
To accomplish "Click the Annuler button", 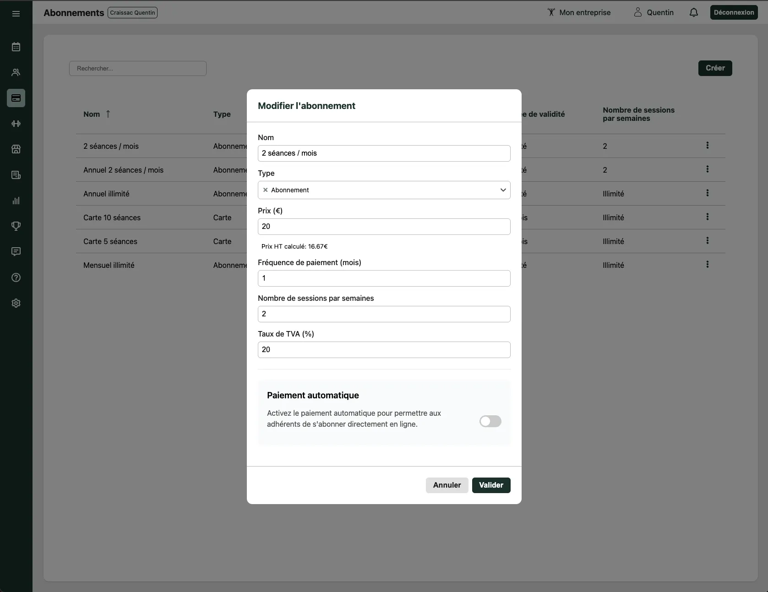I will 447,485.
